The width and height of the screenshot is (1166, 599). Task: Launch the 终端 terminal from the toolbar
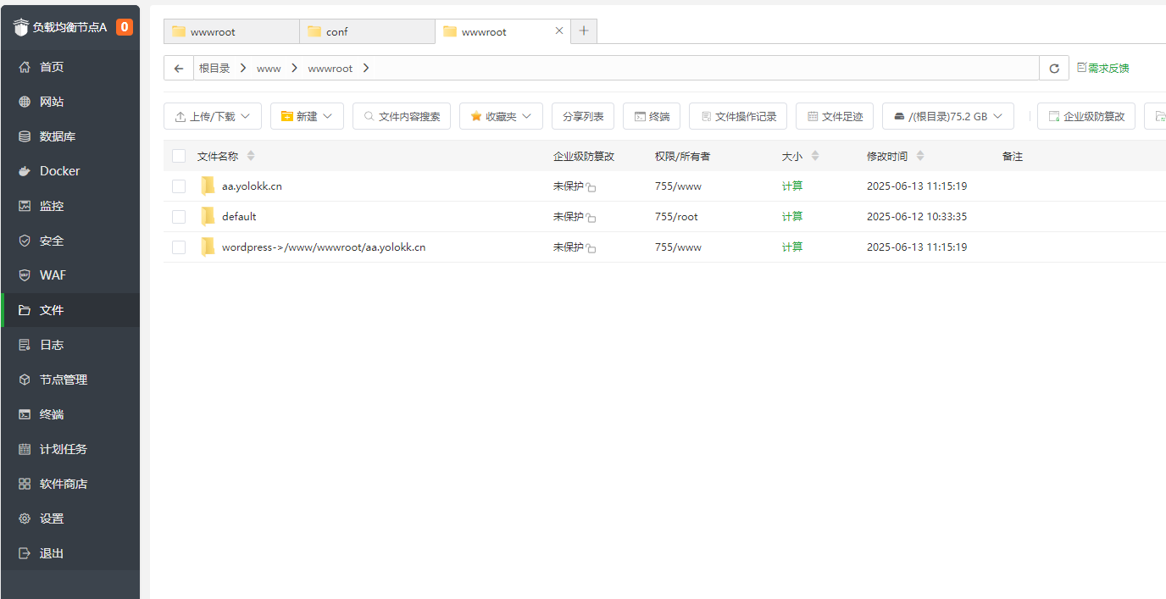tap(652, 116)
